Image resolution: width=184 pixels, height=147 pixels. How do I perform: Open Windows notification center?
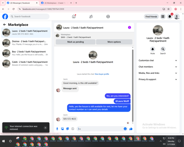point(179,141)
